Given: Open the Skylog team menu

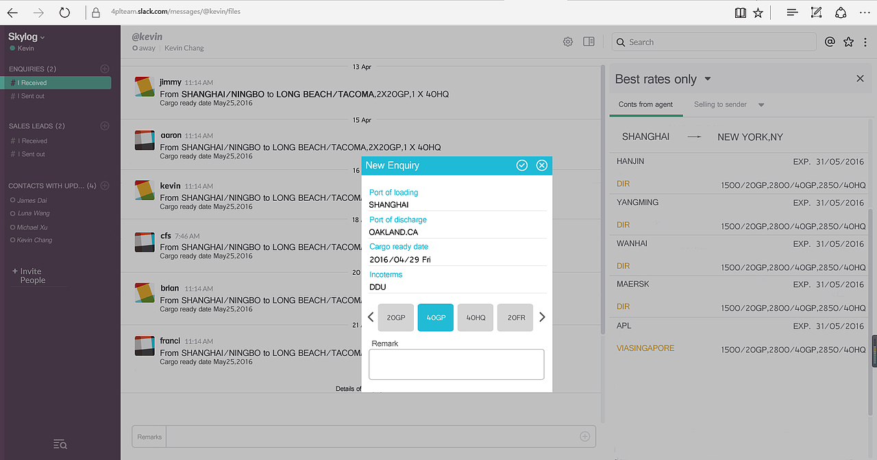Looking at the screenshot, I should click(x=27, y=37).
